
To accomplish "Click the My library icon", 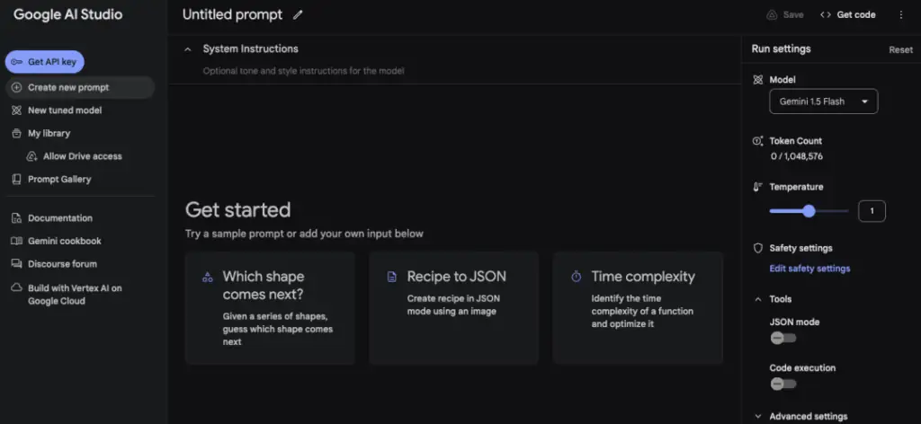I will pyautogui.click(x=17, y=133).
